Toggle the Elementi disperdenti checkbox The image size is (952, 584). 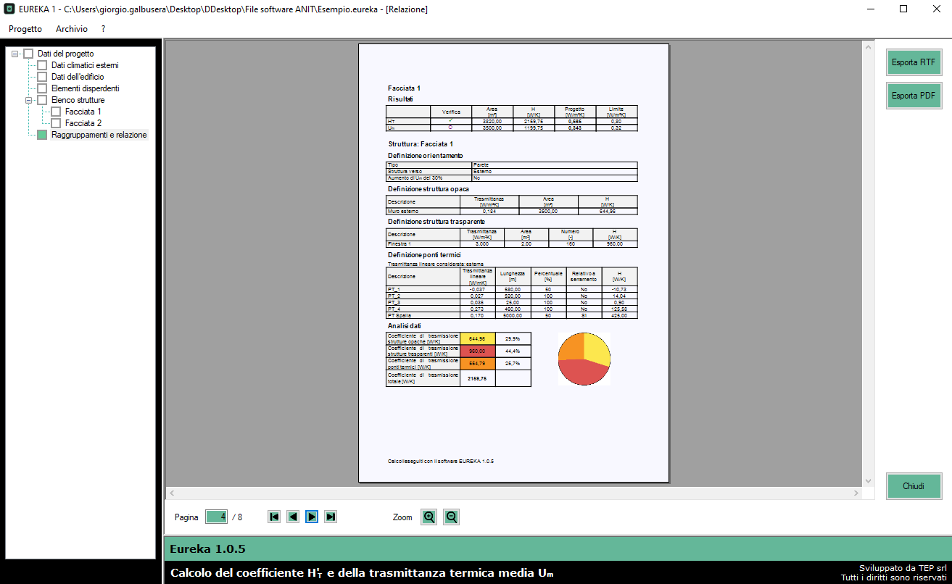(x=42, y=88)
